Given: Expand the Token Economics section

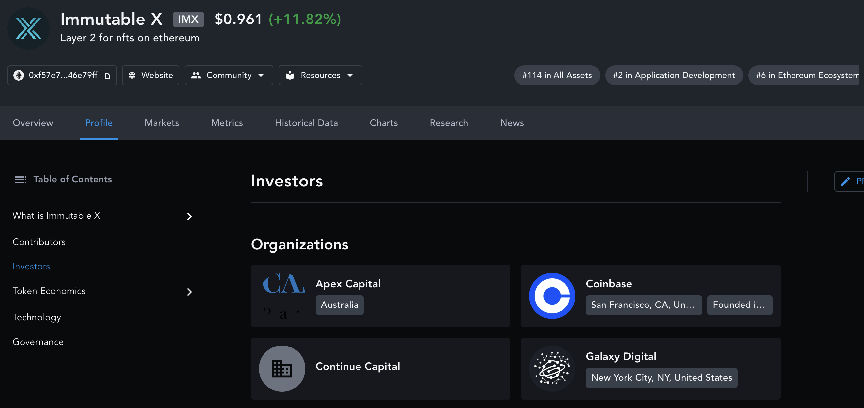Looking at the screenshot, I should pyautogui.click(x=189, y=292).
